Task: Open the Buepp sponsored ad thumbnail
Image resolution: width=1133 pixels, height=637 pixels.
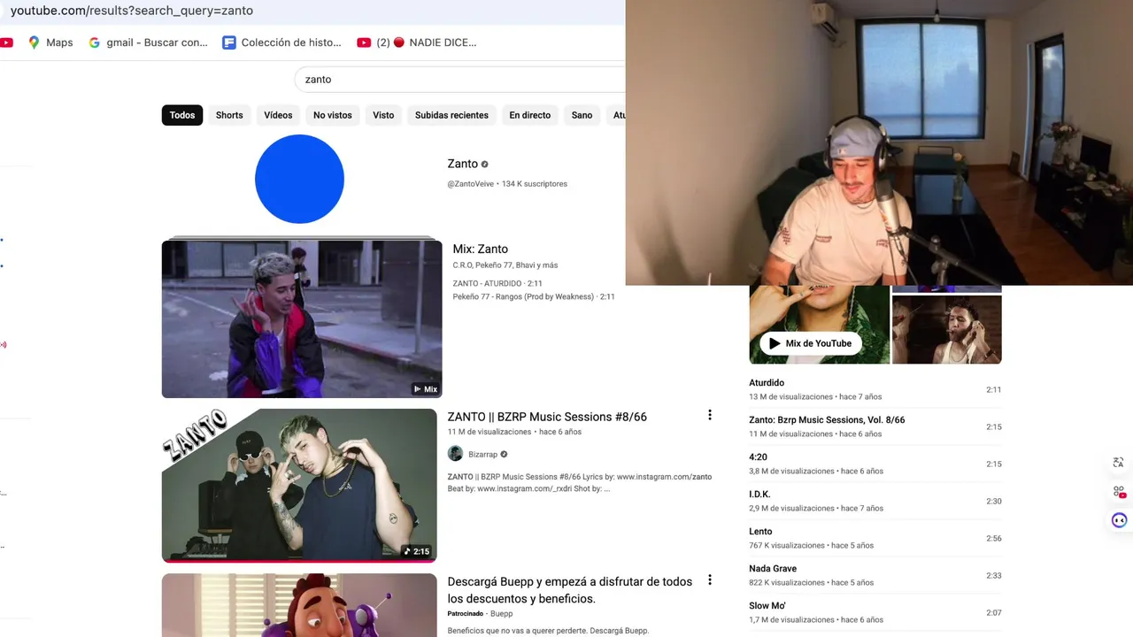Action: point(299,605)
